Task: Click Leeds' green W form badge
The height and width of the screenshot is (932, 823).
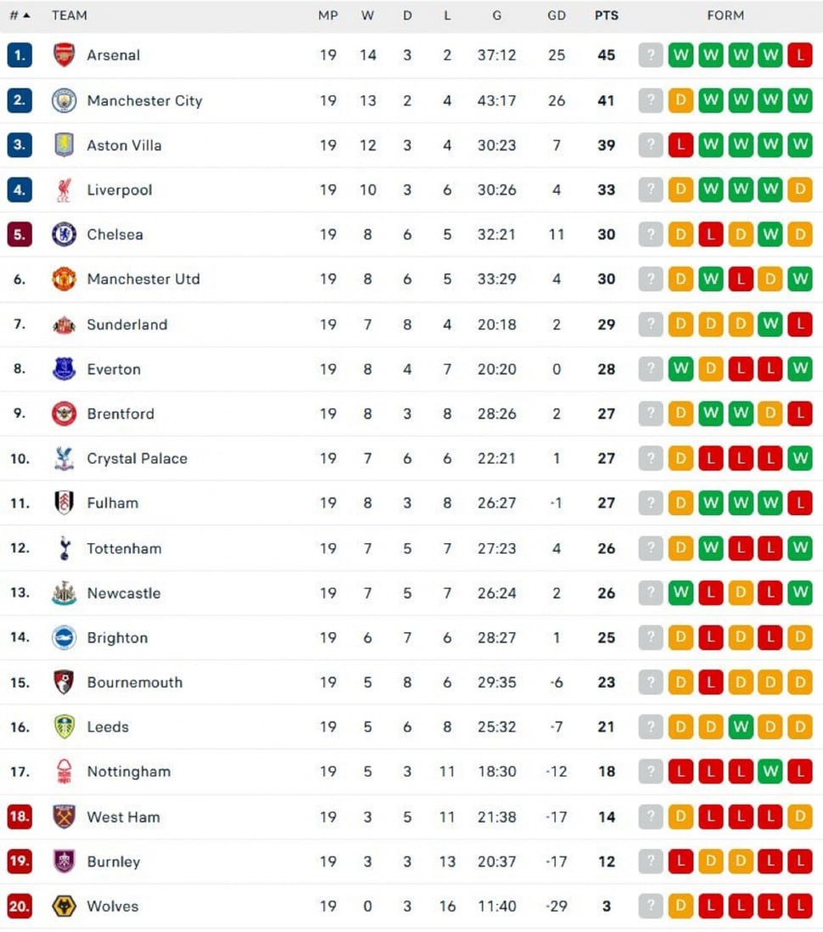Action: (741, 727)
